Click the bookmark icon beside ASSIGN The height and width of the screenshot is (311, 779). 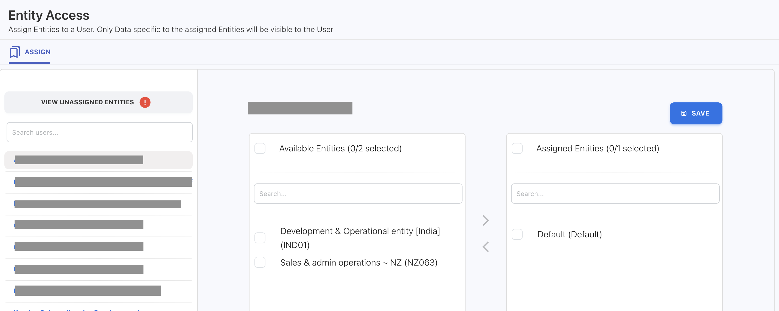[x=15, y=52]
